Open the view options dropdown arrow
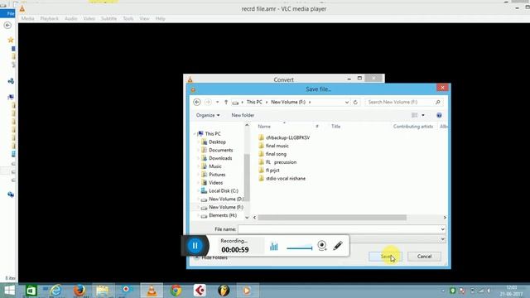Screen dimensions: 530x298 pos(423,115)
